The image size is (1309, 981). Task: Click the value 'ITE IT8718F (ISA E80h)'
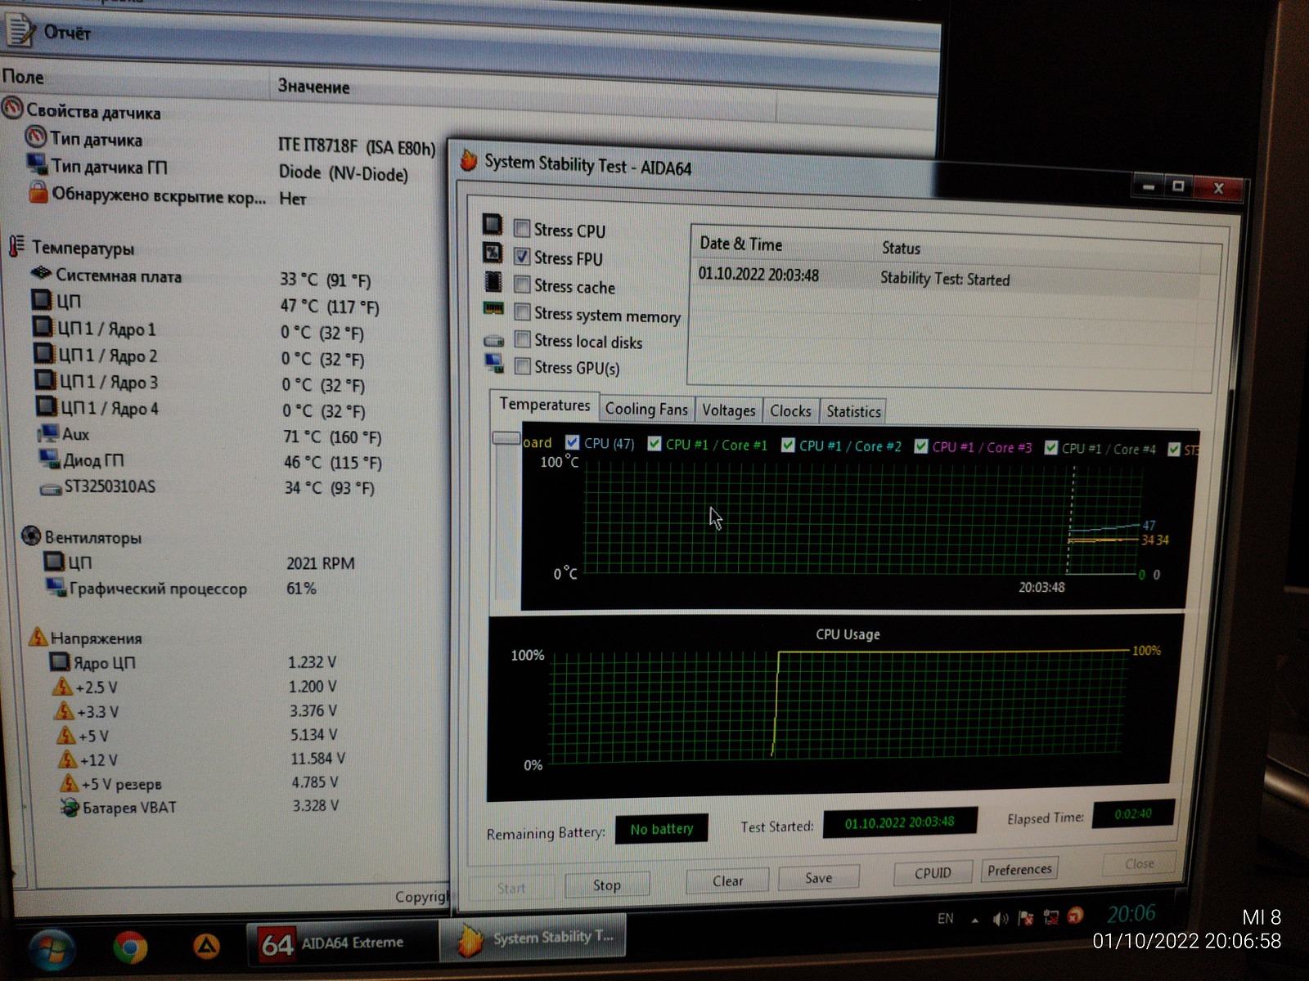click(x=356, y=147)
